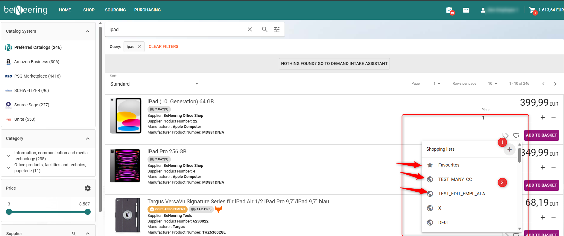Open the Standard sort dropdown
This screenshot has width=564, height=236.
[x=154, y=84]
